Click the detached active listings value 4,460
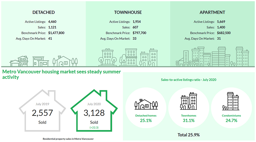Screen dimensions: 256x142 coord(52,22)
